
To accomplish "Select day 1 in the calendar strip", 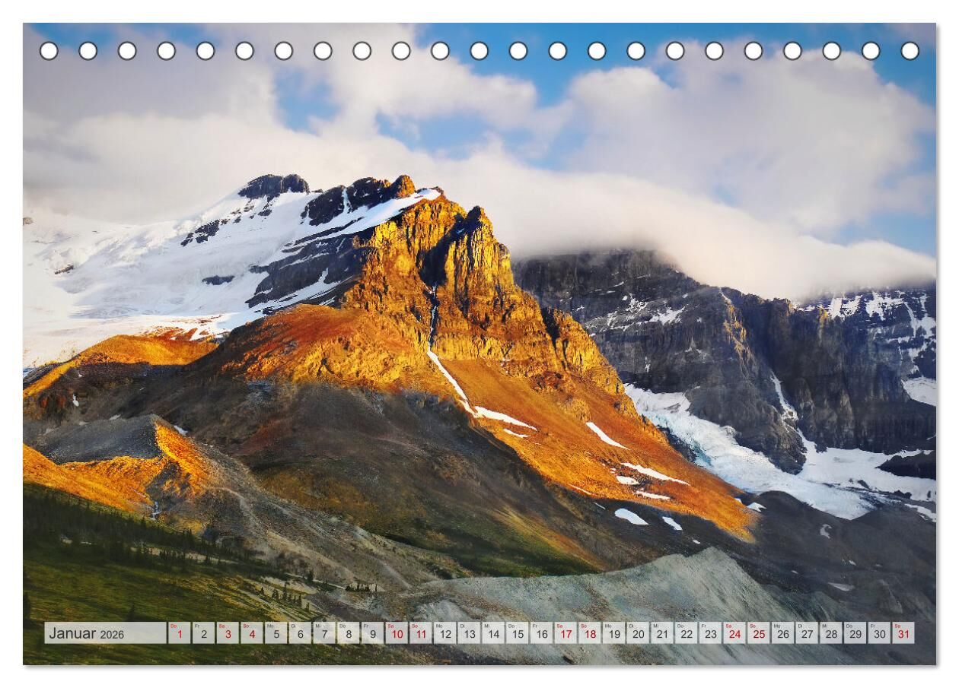I will 180,633.
